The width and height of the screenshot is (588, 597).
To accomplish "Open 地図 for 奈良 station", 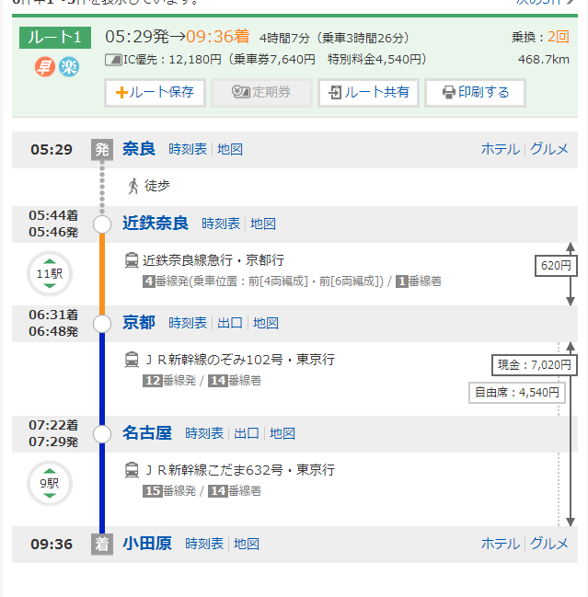I will 230,149.
